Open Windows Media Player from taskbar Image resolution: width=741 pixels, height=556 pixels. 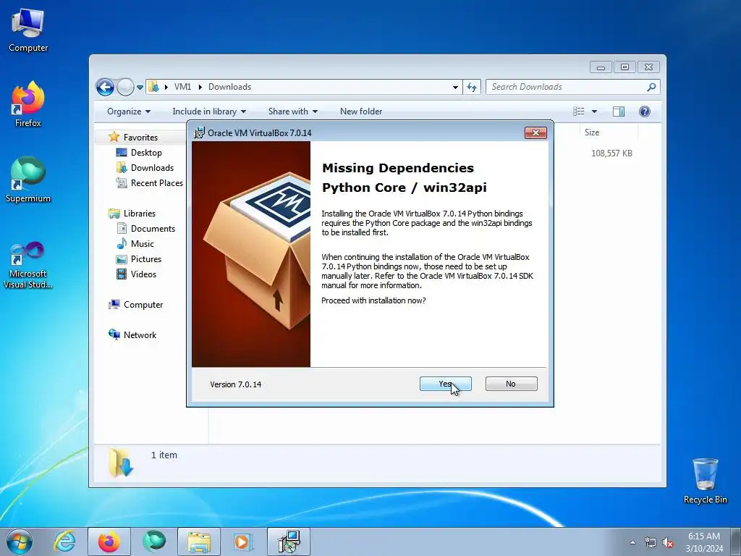point(244,542)
